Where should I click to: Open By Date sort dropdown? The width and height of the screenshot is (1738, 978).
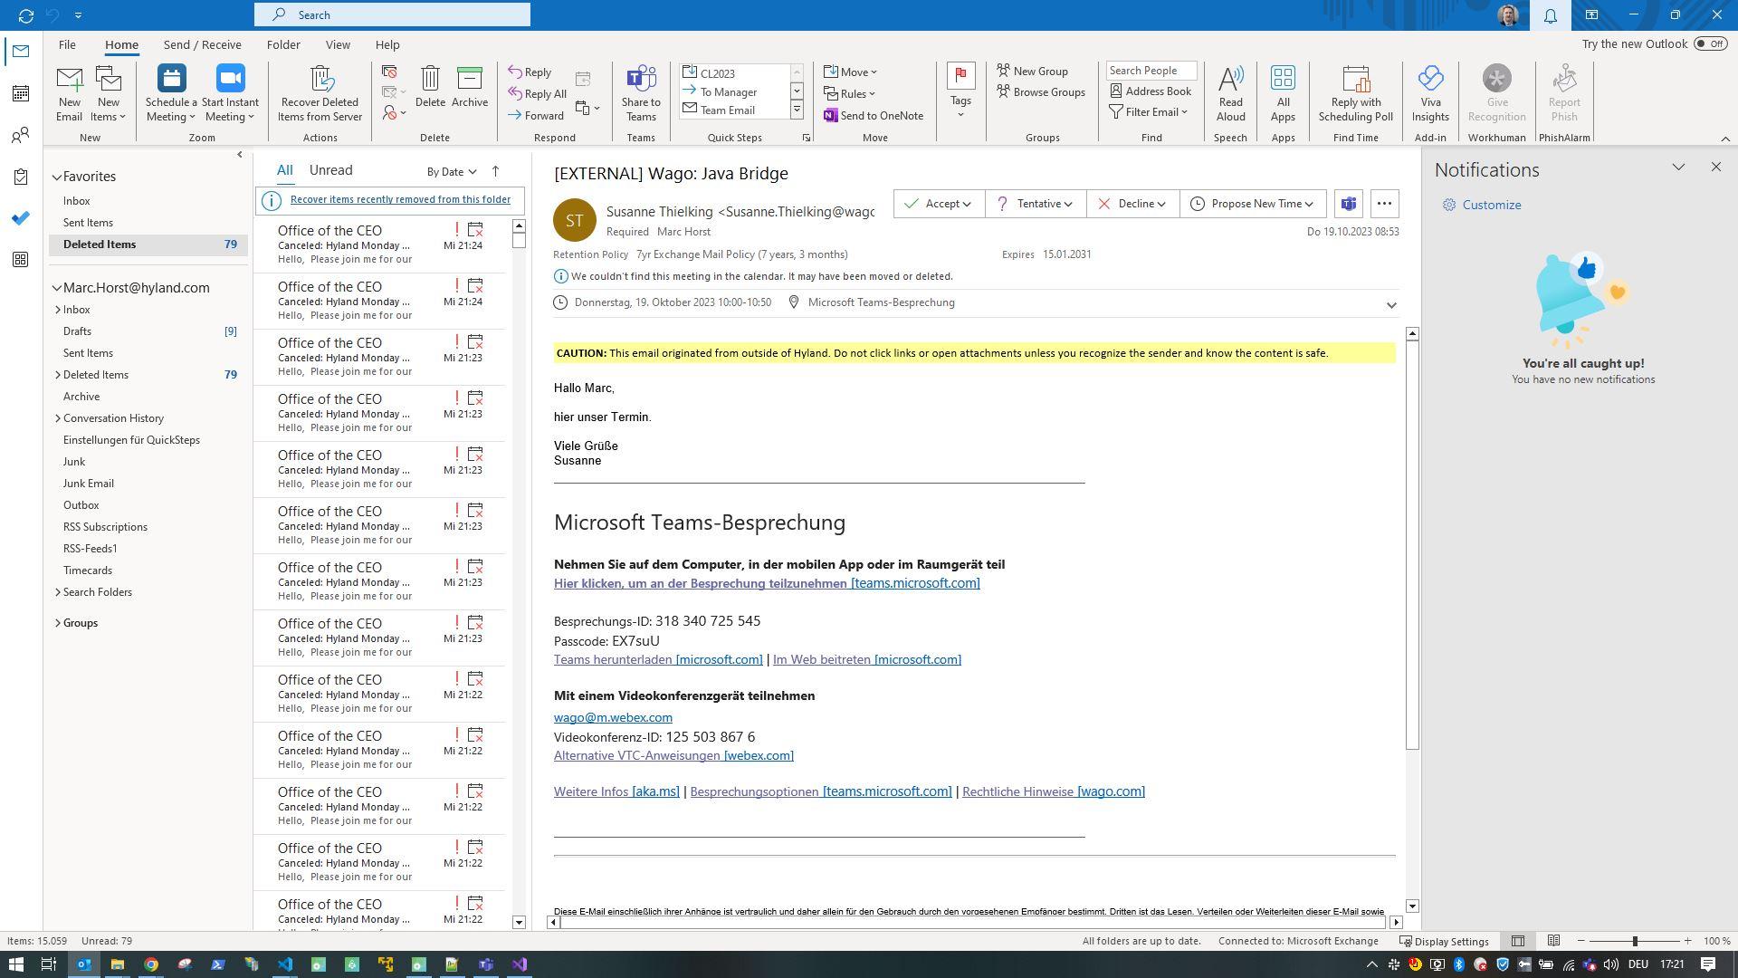point(452,171)
